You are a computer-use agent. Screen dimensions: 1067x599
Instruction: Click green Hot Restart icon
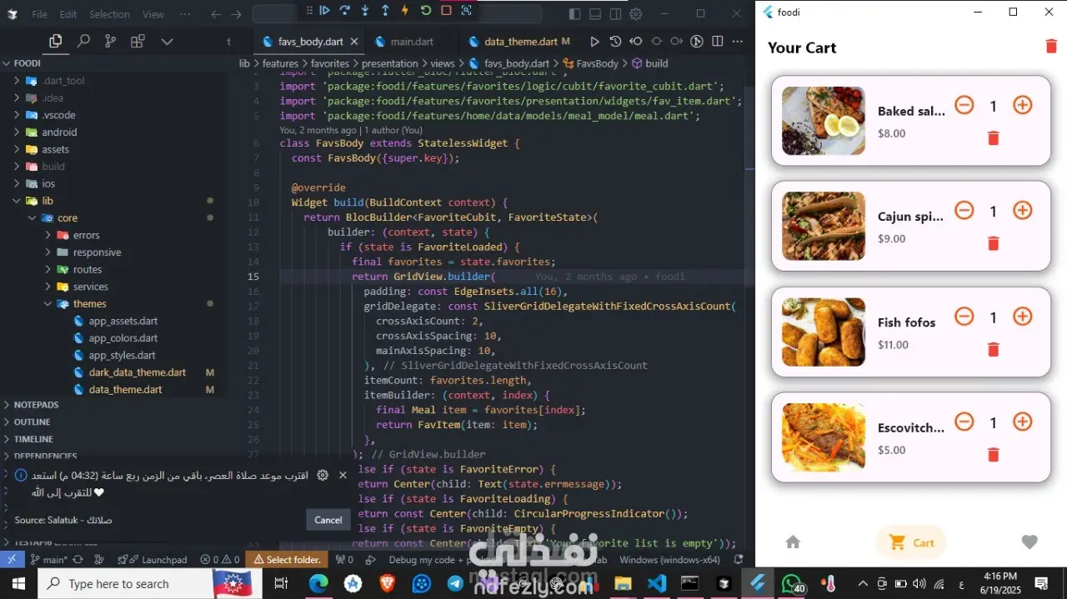pyautogui.click(x=426, y=10)
